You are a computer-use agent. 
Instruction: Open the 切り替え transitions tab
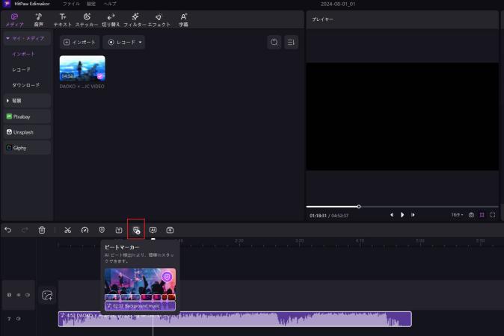pyautogui.click(x=111, y=20)
